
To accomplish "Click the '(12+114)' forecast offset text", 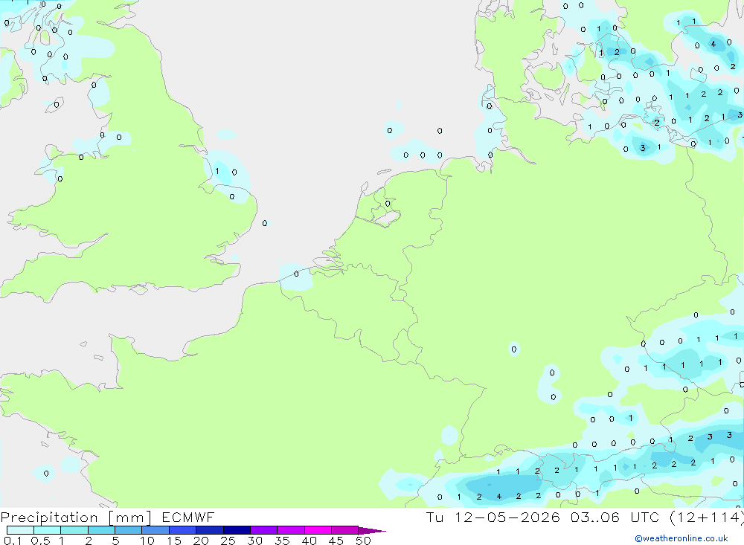I will [x=707, y=517].
